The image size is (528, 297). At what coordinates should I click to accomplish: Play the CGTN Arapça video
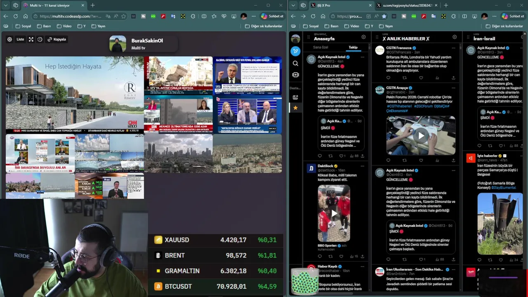[x=421, y=135]
